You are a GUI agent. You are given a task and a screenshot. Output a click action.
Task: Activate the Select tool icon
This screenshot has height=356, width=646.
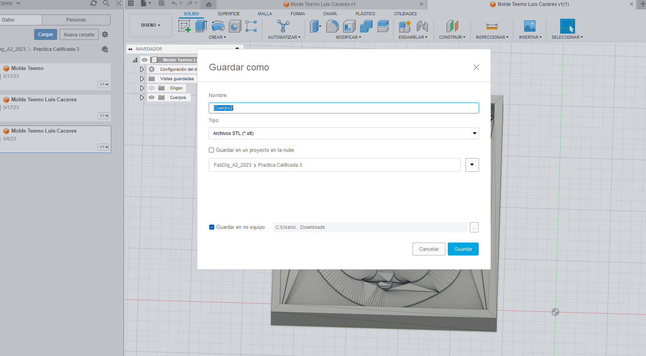click(x=567, y=26)
